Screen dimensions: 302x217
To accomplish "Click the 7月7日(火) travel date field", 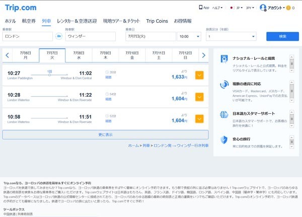I will (x=150, y=36).
